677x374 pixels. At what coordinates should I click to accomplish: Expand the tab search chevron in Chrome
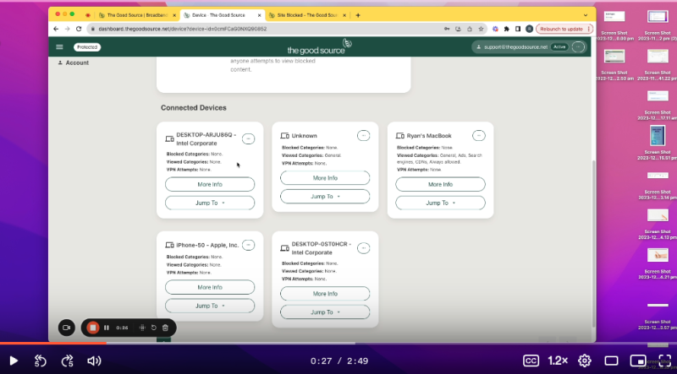(x=586, y=15)
